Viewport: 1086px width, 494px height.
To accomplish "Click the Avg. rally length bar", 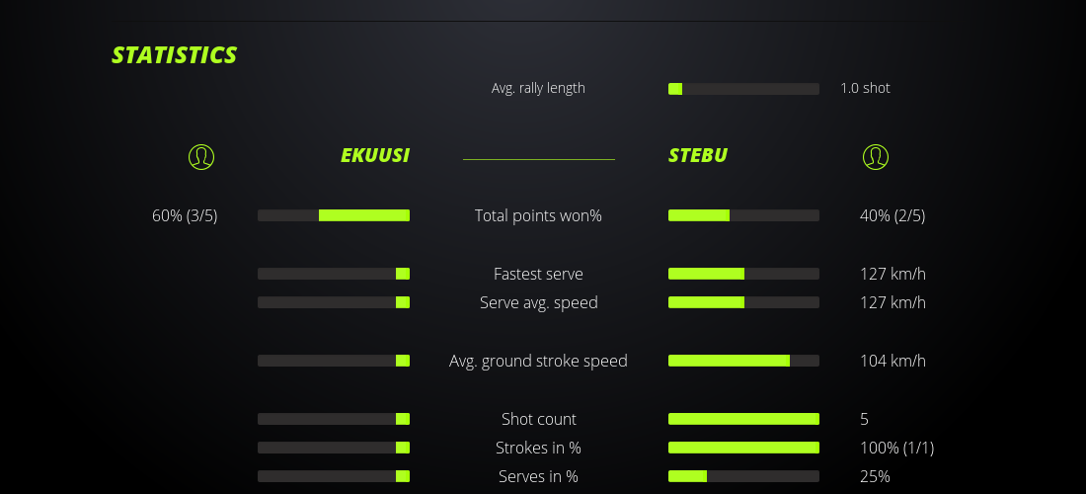I will 743,89.
